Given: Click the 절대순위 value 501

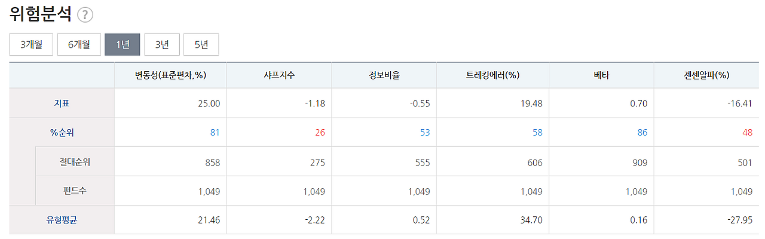Looking at the screenshot, I should click(x=745, y=162).
